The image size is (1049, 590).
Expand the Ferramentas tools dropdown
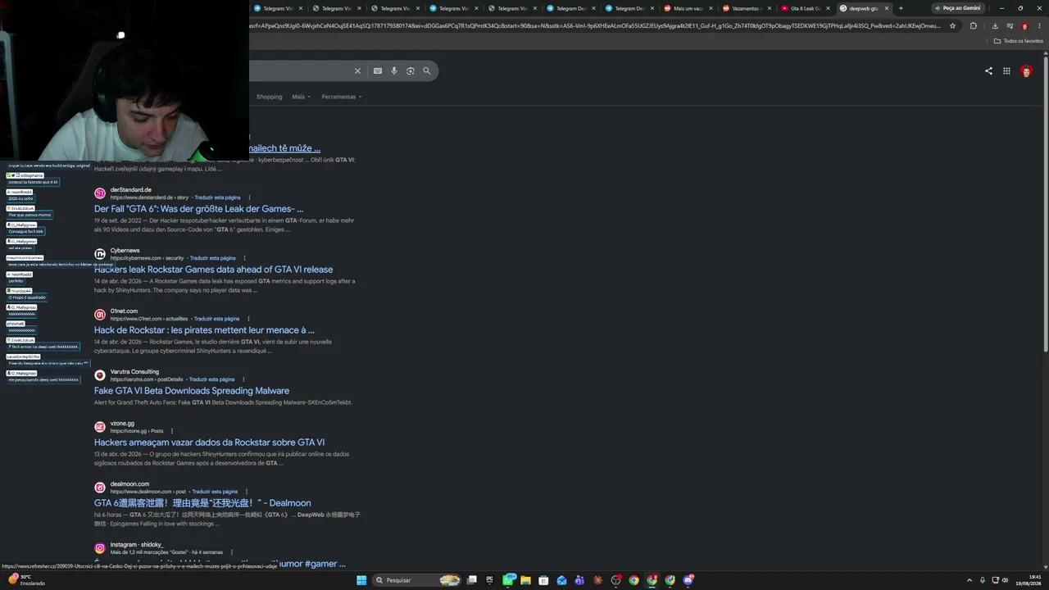point(342,97)
